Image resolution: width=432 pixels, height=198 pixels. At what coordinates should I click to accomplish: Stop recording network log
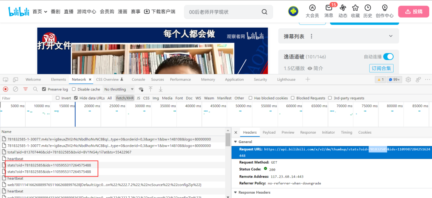click(x=6, y=89)
